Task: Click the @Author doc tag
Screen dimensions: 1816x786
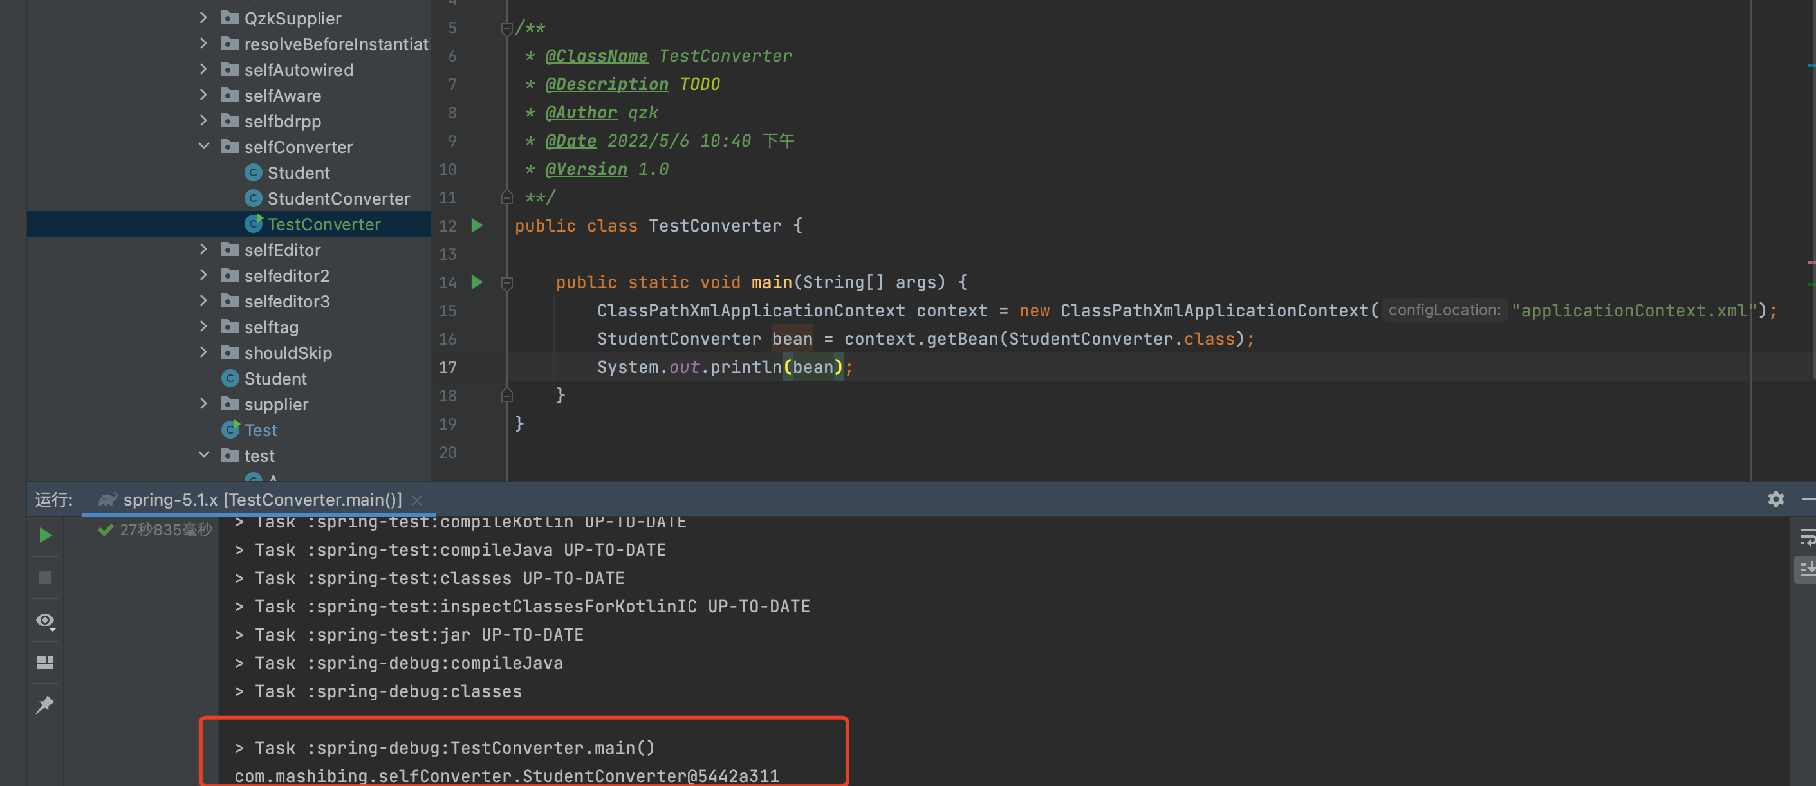Action: [x=582, y=113]
